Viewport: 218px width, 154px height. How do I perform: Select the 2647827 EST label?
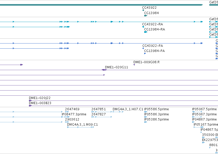coord(99,114)
